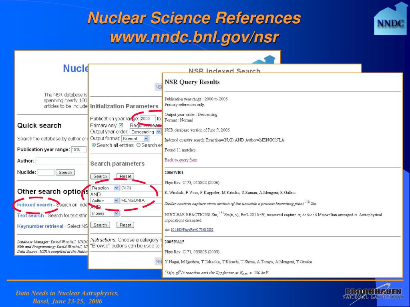Click the Initialization Parameters heading
This screenshot has height=307, width=410.
click(x=124, y=106)
